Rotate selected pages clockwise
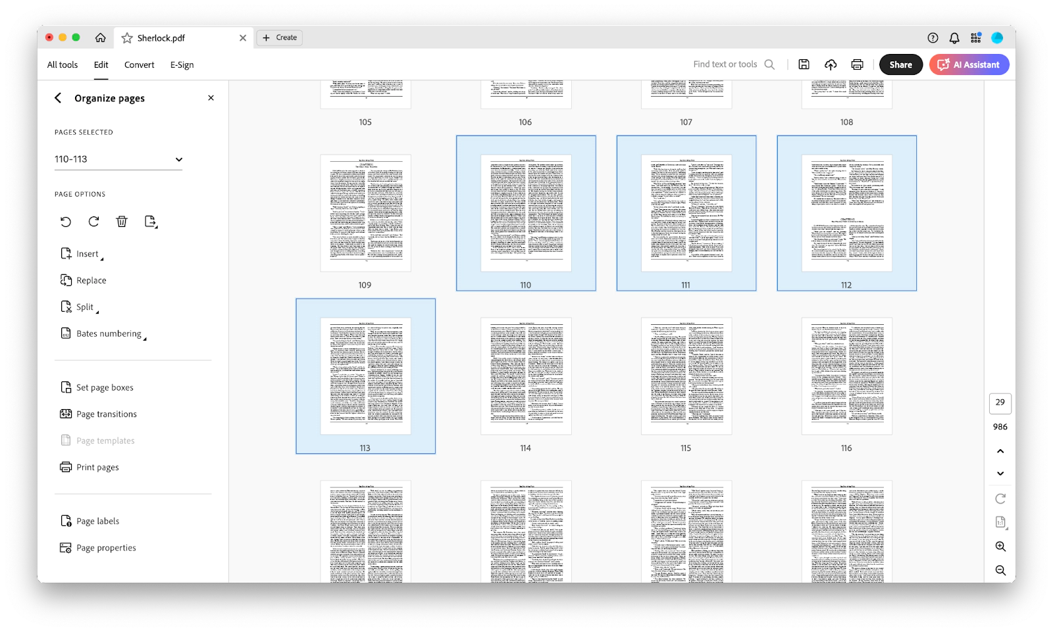Image resolution: width=1053 pixels, height=632 pixels. (93, 222)
